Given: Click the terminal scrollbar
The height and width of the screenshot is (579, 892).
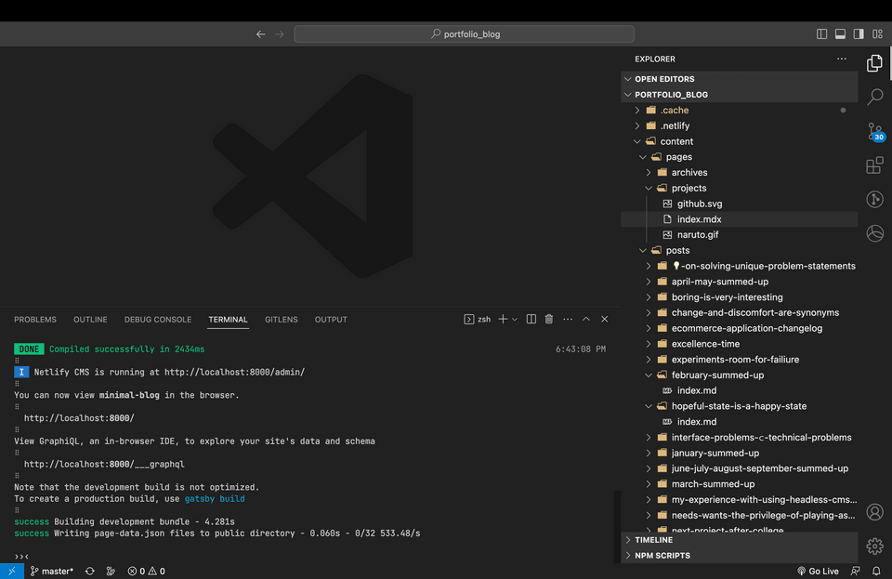Looking at the screenshot, I should coord(617,526).
